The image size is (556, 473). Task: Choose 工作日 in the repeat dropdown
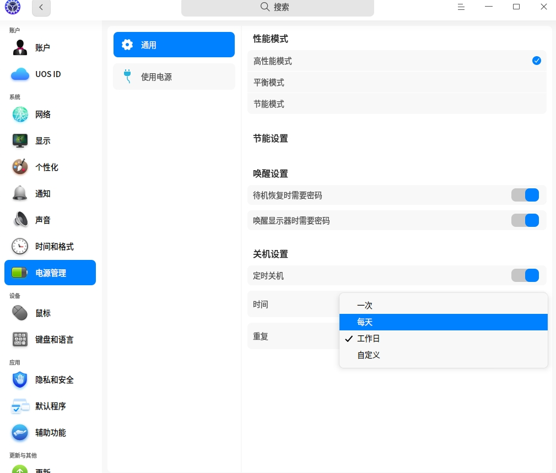[443, 339]
